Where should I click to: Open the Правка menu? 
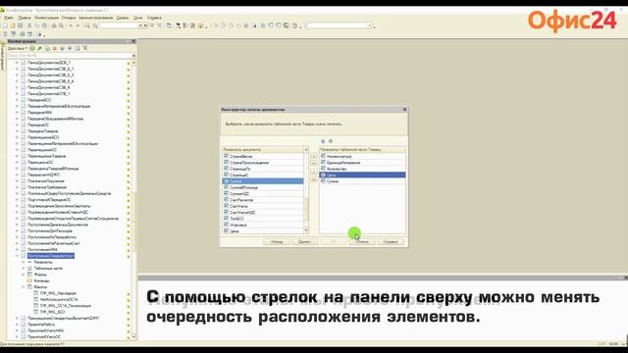click(24, 18)
